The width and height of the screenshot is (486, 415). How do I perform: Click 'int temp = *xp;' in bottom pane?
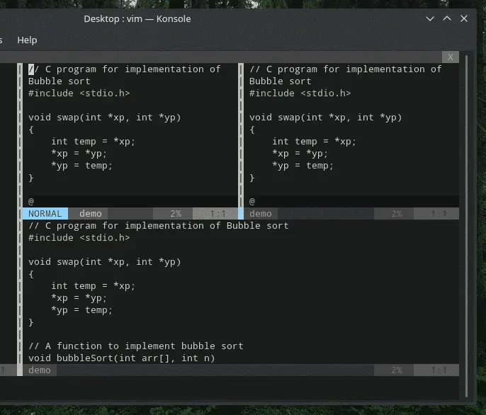(x=94, y=286)
